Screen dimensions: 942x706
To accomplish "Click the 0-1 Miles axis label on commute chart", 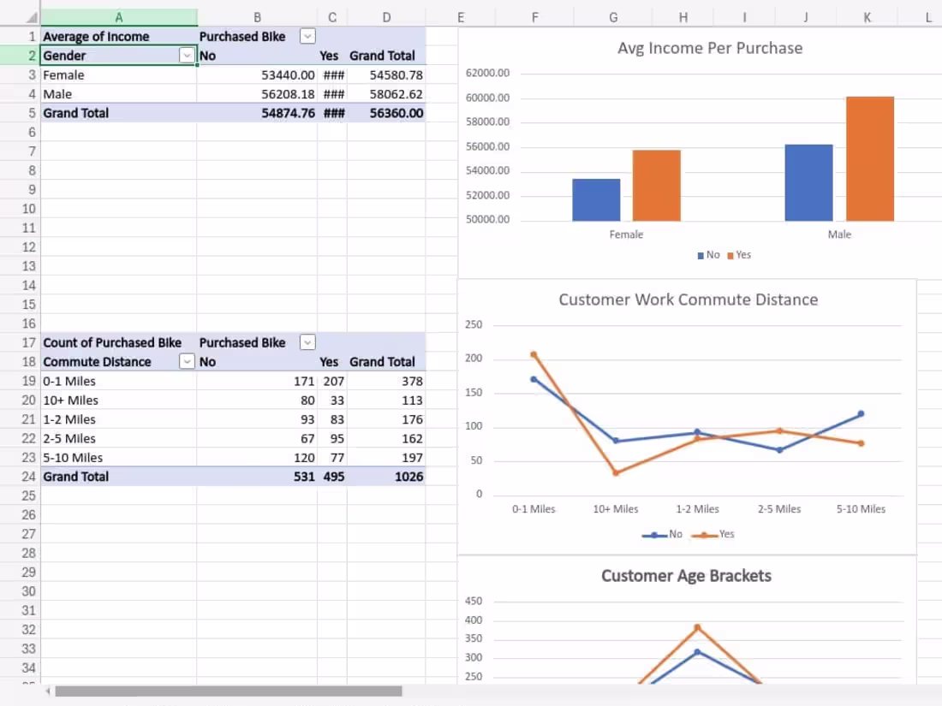I will click(x=534, y=508).
